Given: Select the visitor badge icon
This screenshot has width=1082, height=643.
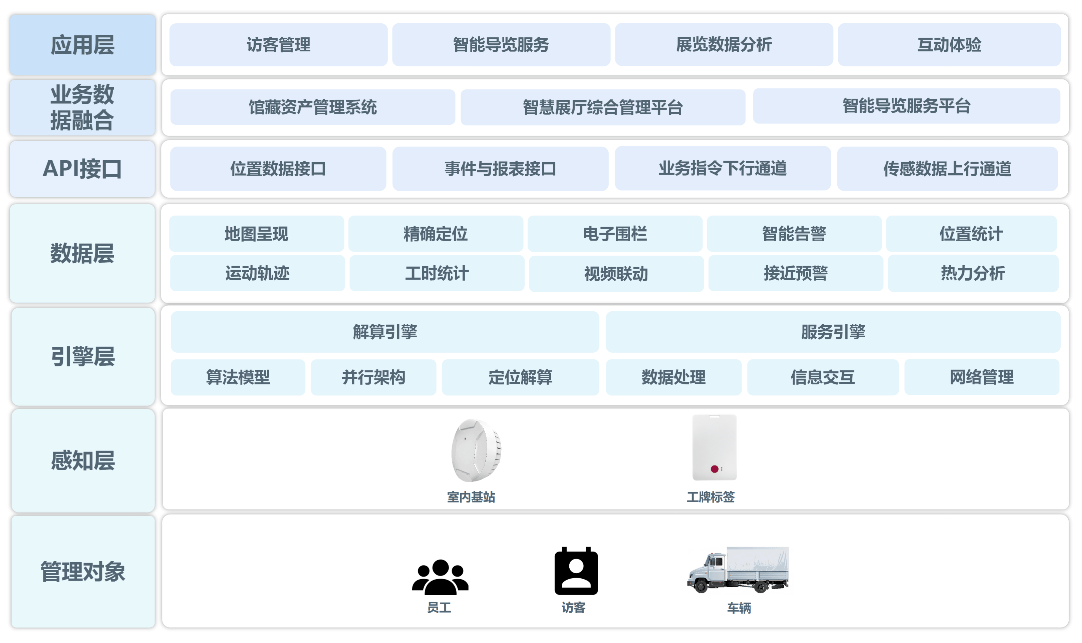Looking at the screenshot, I should (x=576, y=571).
